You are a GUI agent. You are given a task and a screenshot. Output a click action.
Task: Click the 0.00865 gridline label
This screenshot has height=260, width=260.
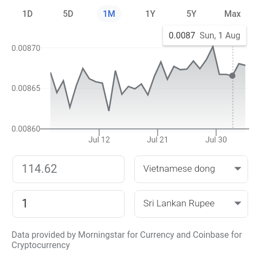(26, 88)
